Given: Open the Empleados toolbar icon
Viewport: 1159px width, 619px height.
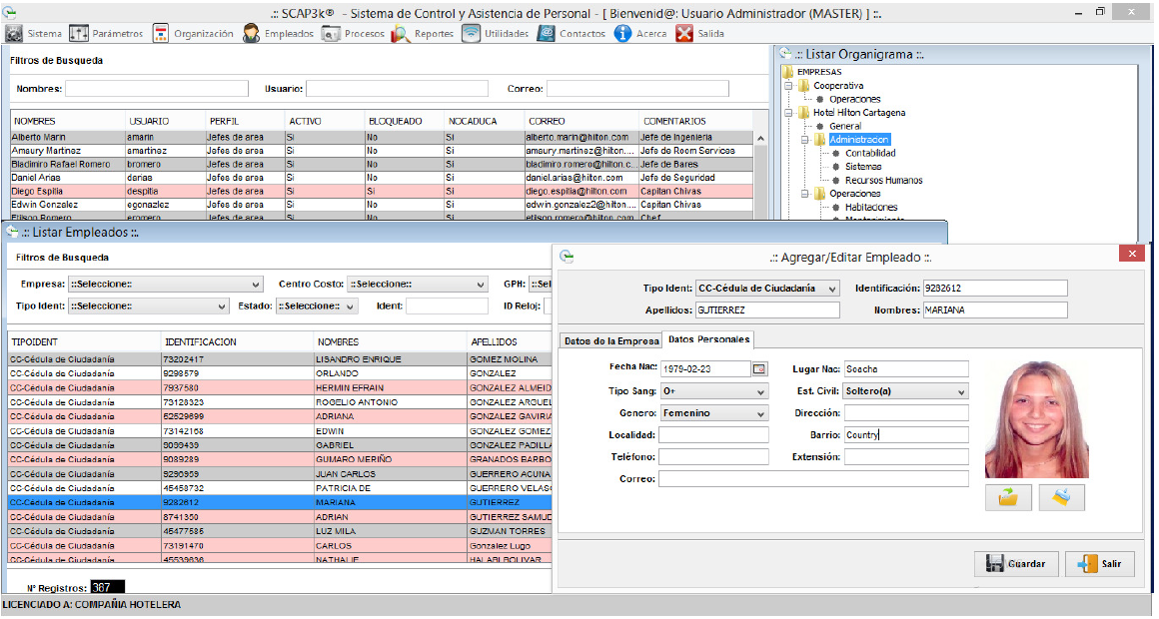Looking at the screenshot, I should coord(252,33).
